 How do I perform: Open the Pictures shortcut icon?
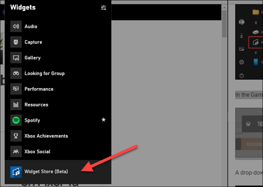click(x=242, y=49)
